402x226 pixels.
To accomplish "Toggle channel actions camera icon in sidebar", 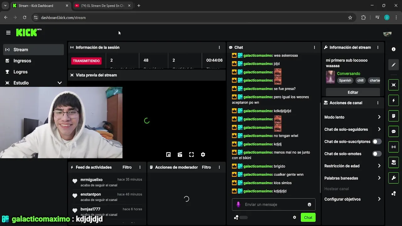I will coord(394,162).
